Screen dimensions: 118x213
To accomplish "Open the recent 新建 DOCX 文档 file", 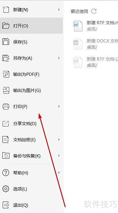I will tap(95, 44).
